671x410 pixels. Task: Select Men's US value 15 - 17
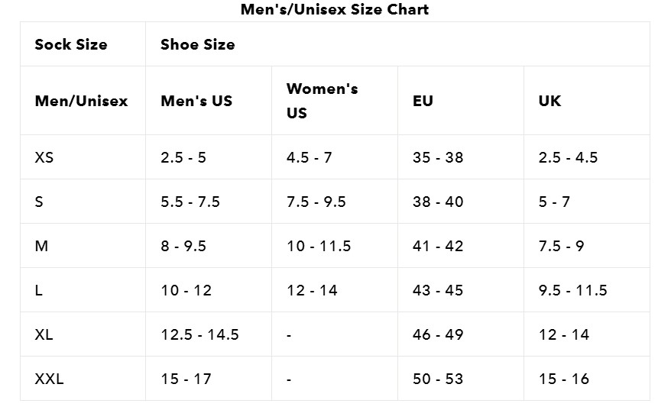(186, 379)
